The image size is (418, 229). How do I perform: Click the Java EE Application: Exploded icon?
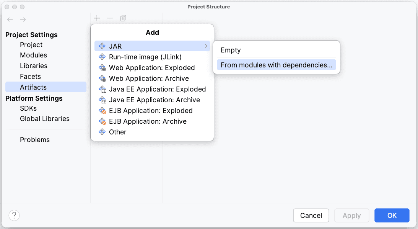(x=102, y=89)
